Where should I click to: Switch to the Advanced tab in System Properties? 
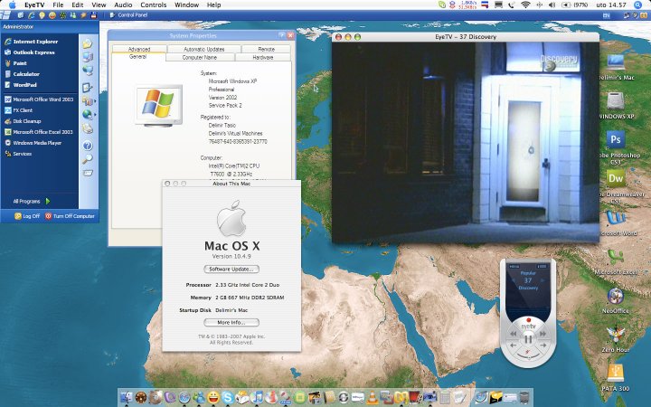pyautogui.click(x=139, y=49)
